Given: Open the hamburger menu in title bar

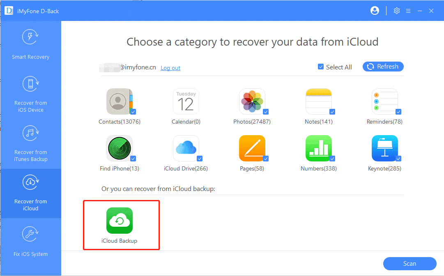Looking at the screenshot, I should click(408, 11).
